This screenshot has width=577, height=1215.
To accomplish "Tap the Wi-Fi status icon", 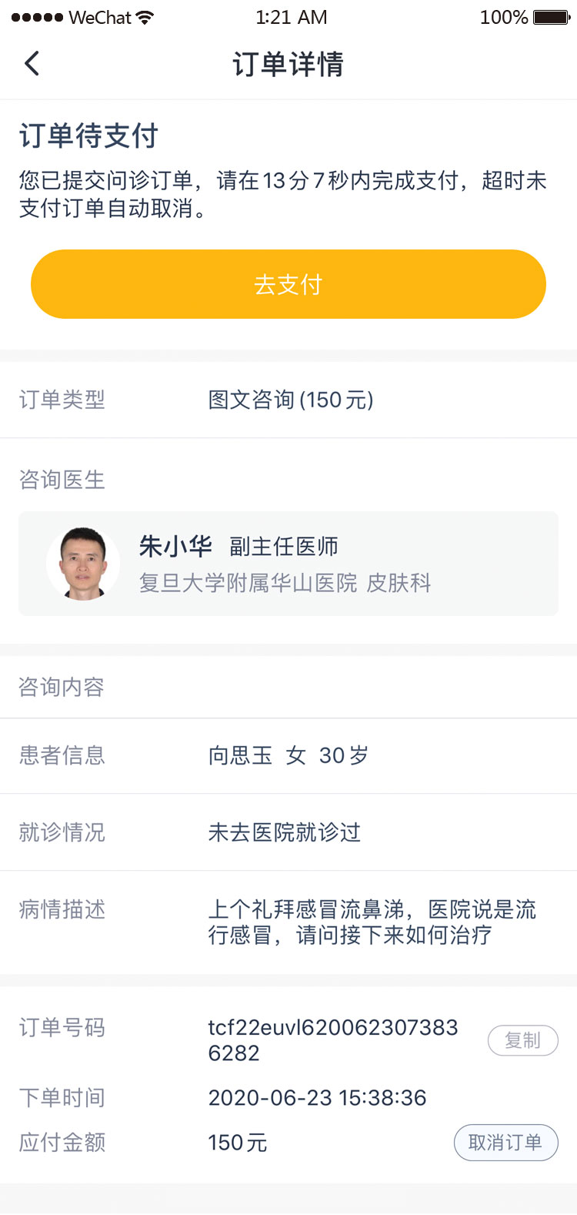I will [145, 18].
